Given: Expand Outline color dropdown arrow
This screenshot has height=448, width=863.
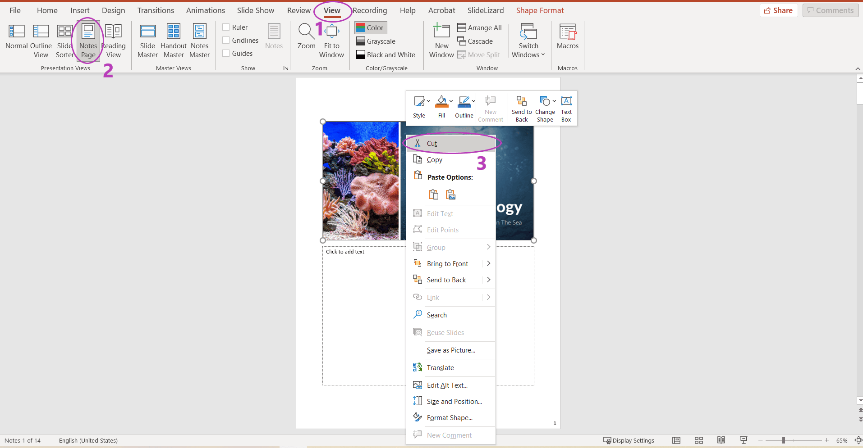Looking at the screenshot, I should [x=474, y=101].
